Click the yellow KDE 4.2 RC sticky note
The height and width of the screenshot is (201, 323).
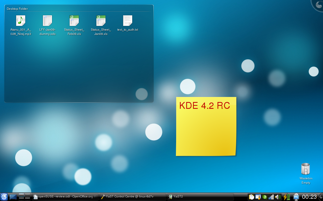[206, 131]
